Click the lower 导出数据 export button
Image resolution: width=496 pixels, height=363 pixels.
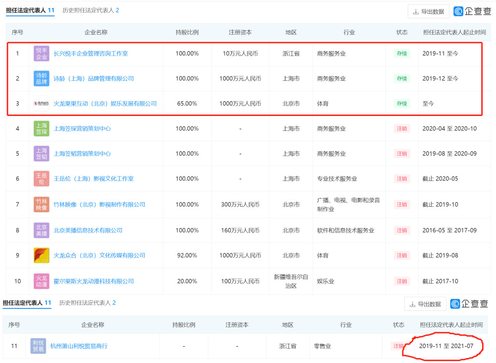coord(425,304)
